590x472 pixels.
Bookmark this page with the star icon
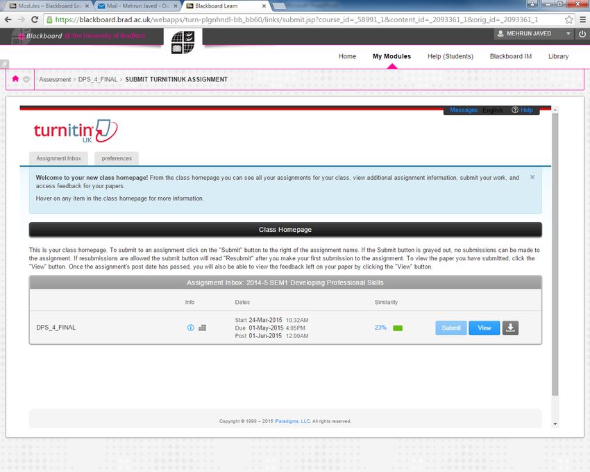[568, 19]
